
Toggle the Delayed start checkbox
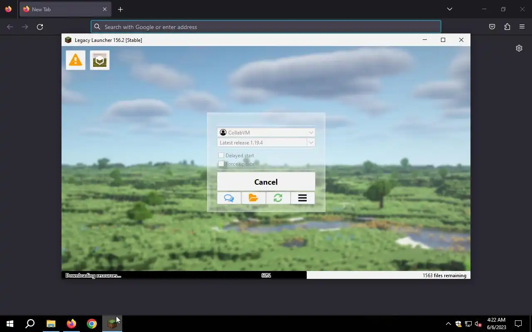[x=221, y=155]
